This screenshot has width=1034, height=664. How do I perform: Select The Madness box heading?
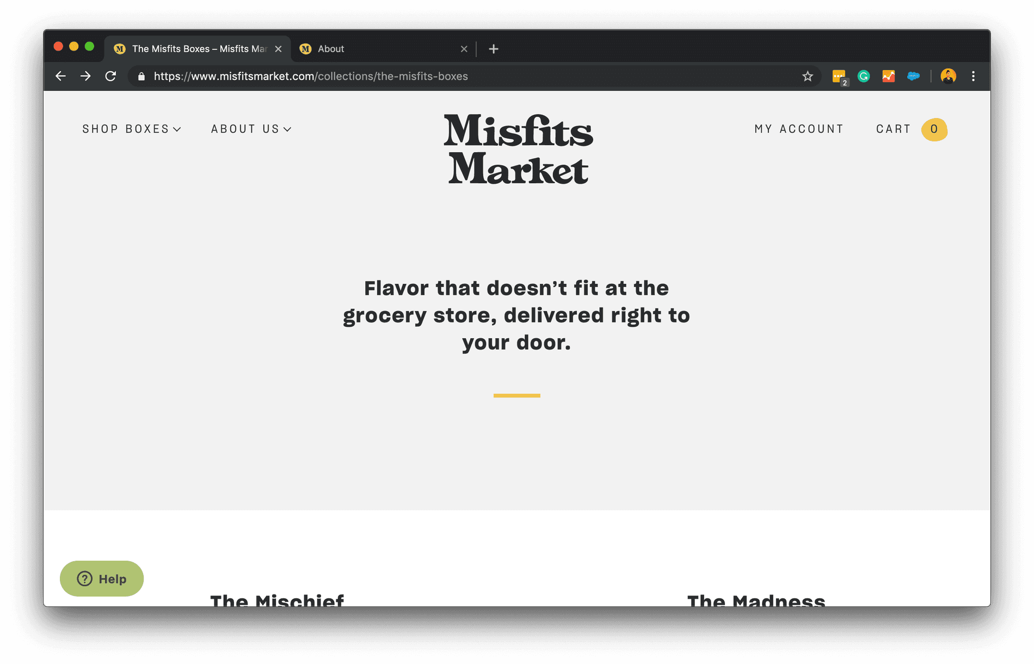click(756, 600)
